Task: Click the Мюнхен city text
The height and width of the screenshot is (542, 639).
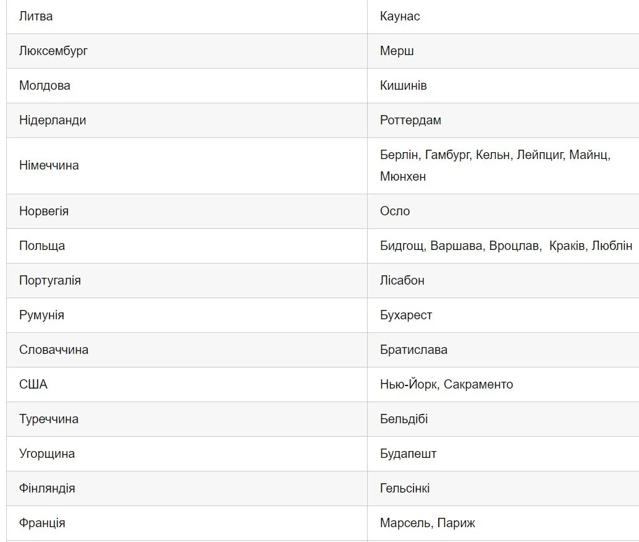Action: coord(403,177)
